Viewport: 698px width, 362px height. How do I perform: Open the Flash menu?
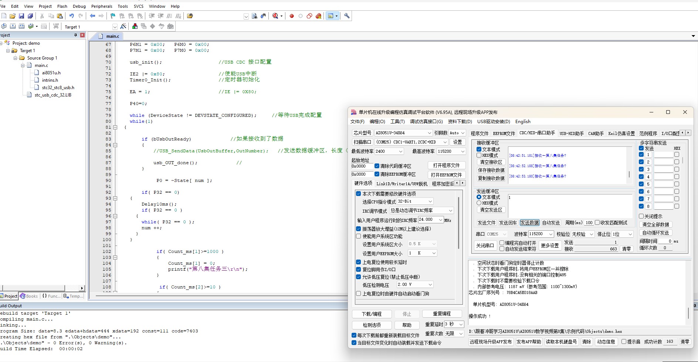(62, 6)
